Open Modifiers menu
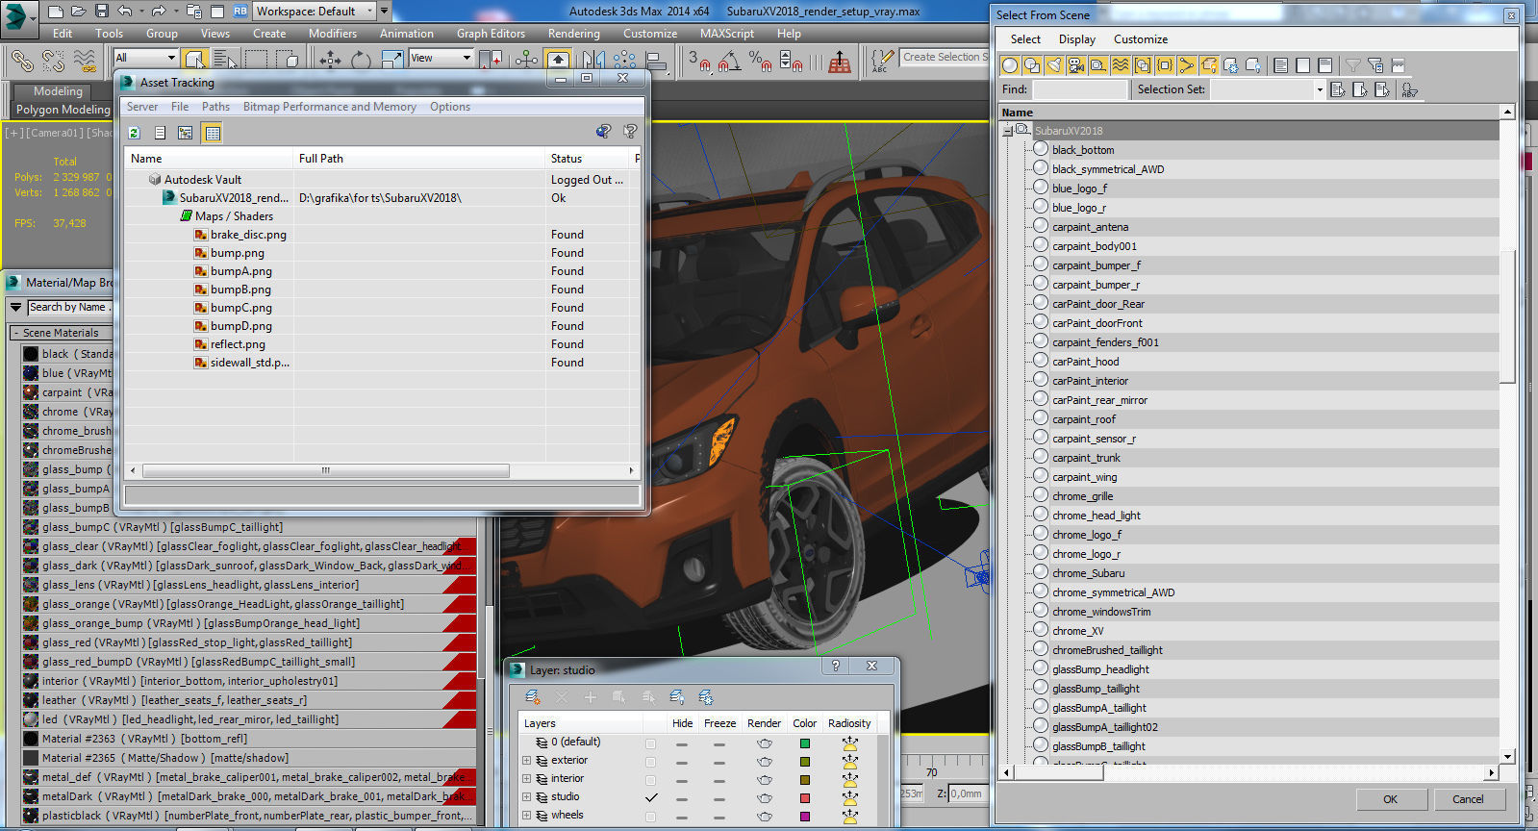The height and width of the screenshot is (831, 1538). pyautogui.click(x=333, y=33)
